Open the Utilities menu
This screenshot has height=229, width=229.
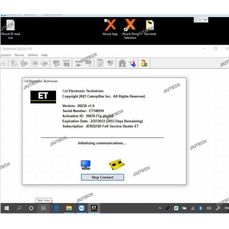click(x=33, y=55)
